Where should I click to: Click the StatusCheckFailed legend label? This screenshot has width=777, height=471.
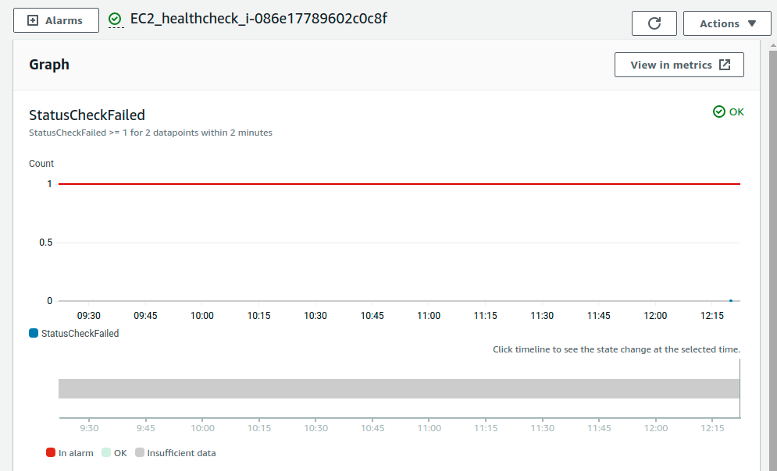click(x=80, y=334)
